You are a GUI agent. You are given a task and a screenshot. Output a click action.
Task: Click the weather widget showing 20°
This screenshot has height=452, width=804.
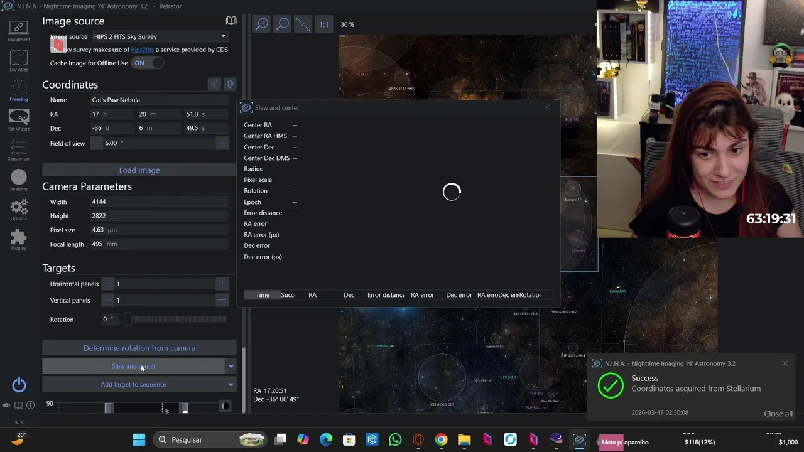click(18, 438)
